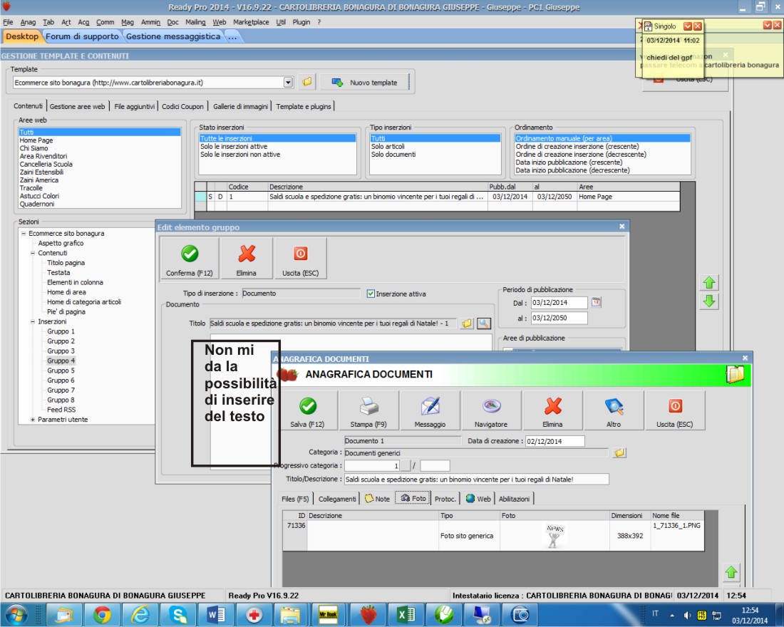Screen dimensions: 784x627
Task: Open Skype from the taskbar
Action: click(178, 614)
